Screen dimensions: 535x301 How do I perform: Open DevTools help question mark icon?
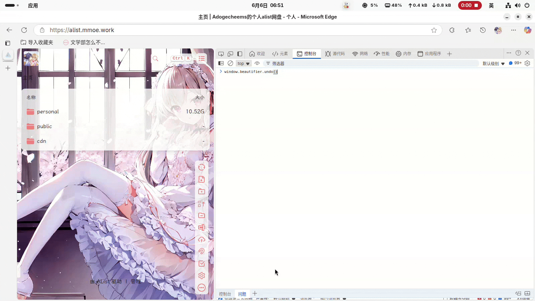pyautogui.click(x=518, y=53)
